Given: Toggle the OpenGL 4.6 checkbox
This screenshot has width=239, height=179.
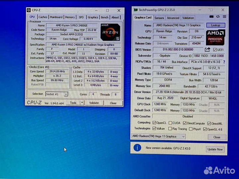Looking at the screenshot, I should tap(205, 129).
